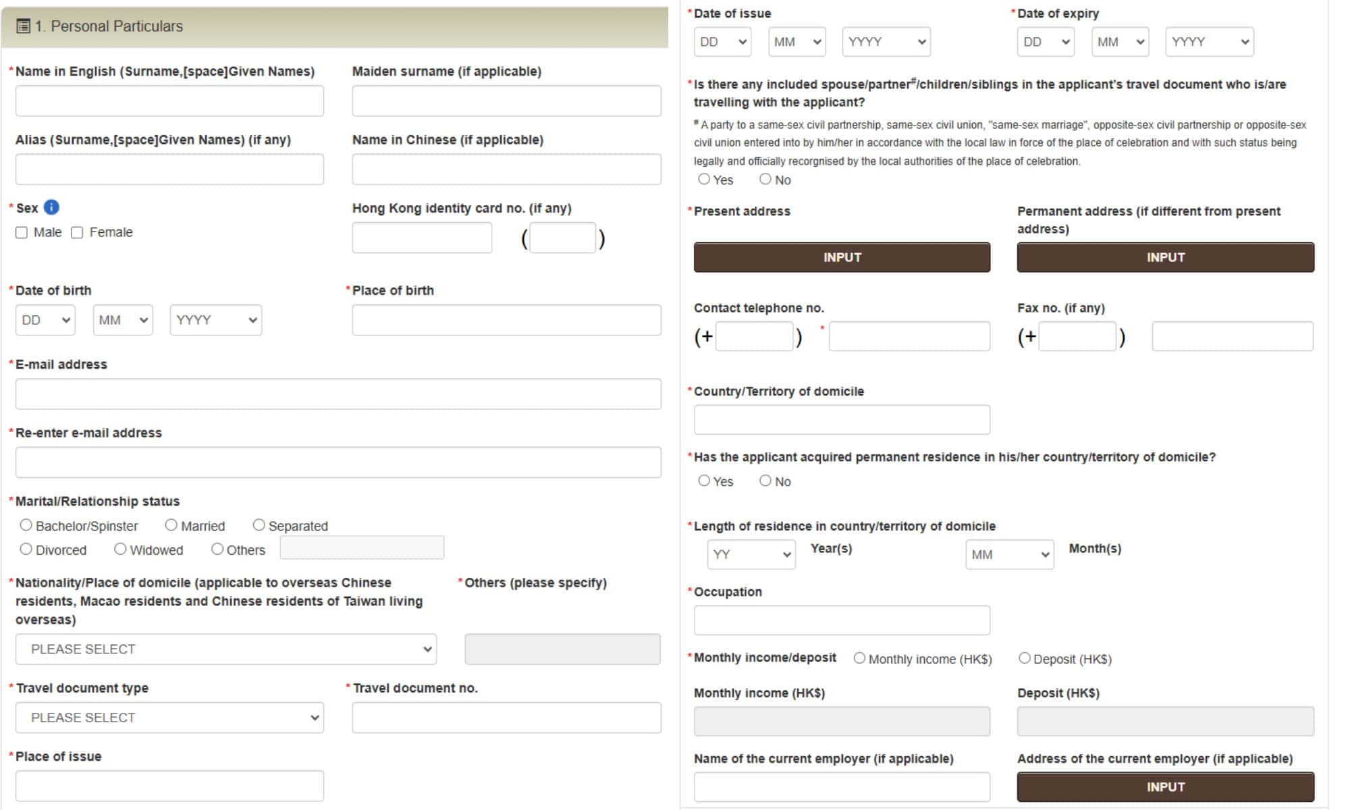Select No for permanent residence acquired

pos(765,481)
